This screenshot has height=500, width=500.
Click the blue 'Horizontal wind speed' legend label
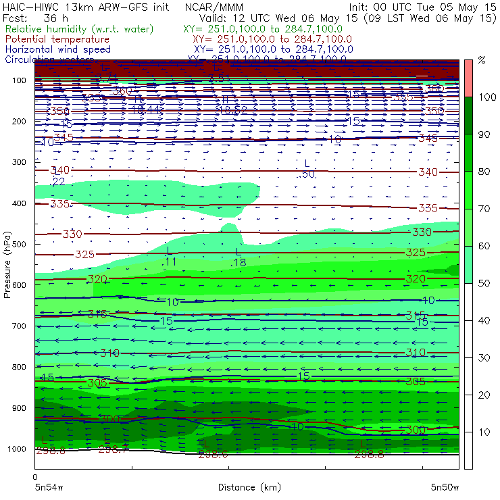coord(58,49)
